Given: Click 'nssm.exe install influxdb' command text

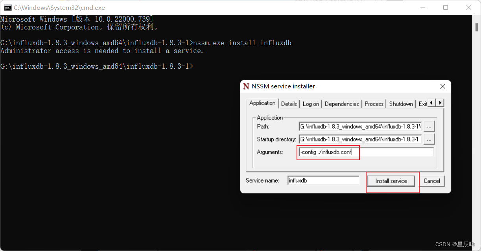Looking at the screenshot, I should coord(242,43).
